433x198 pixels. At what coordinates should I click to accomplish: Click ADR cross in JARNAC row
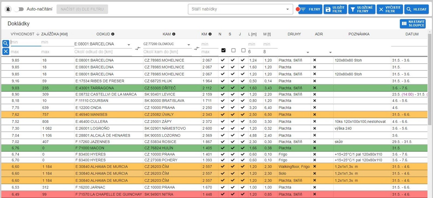point(314,187)
